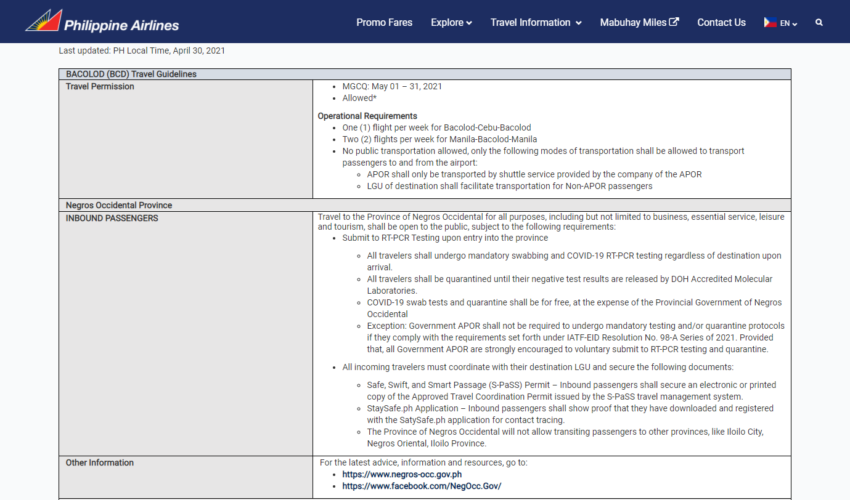Click the INBOUND PASSENGERS table cell
The height and width of the screenshot is (500, 850).
(186, 334)
